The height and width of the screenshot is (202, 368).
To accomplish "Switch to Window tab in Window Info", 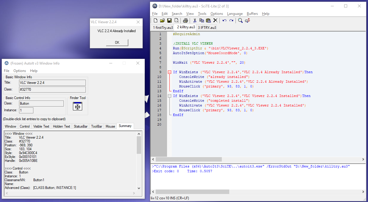I will pyautogui.click(x=10, y=126).
